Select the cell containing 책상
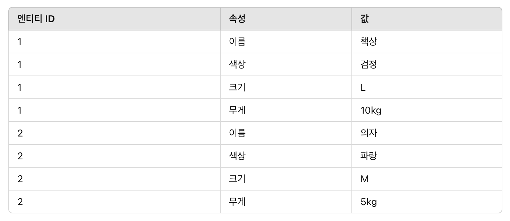The image size is (510, 221). coord(427,42)
